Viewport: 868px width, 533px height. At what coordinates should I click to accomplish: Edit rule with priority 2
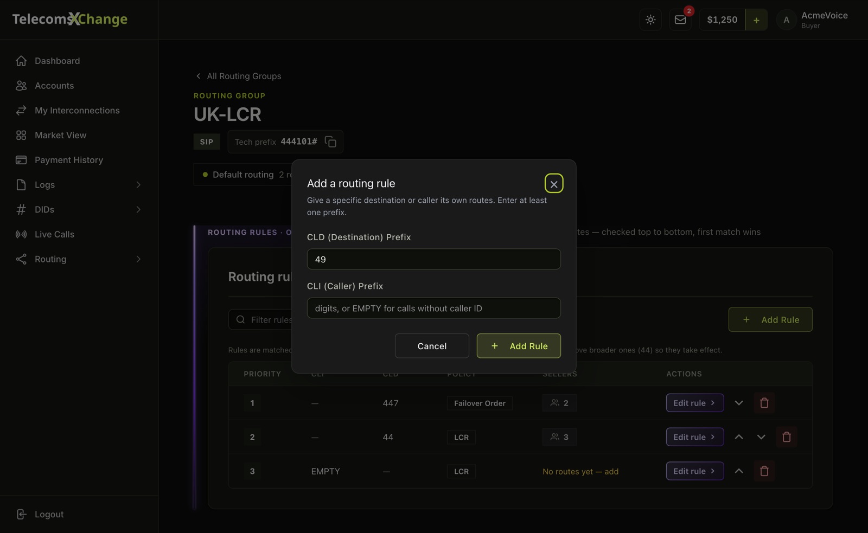tap(694, 437)
